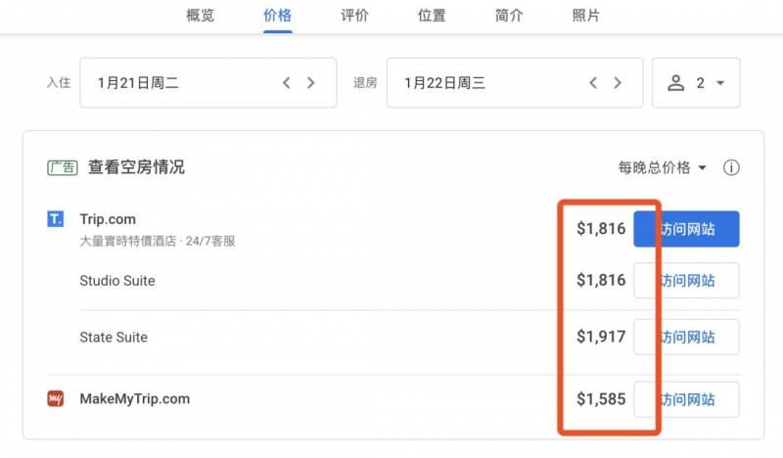Viewport: 783px width, 458px height.
Task: Expand the 每晚总价格 dropdown
Action: (x=662, y=168)
